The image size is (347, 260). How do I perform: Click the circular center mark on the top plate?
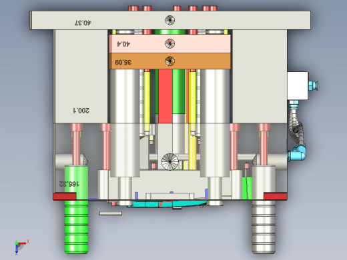coord(169,20)
